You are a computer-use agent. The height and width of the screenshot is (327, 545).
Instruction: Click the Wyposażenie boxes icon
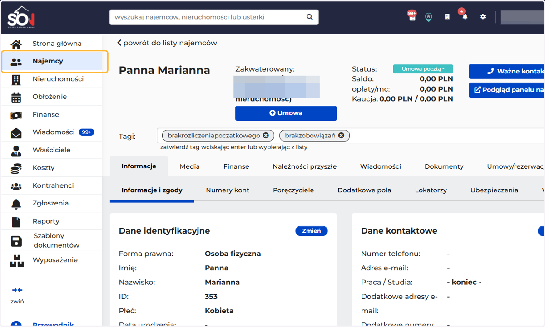coord(16,260)
